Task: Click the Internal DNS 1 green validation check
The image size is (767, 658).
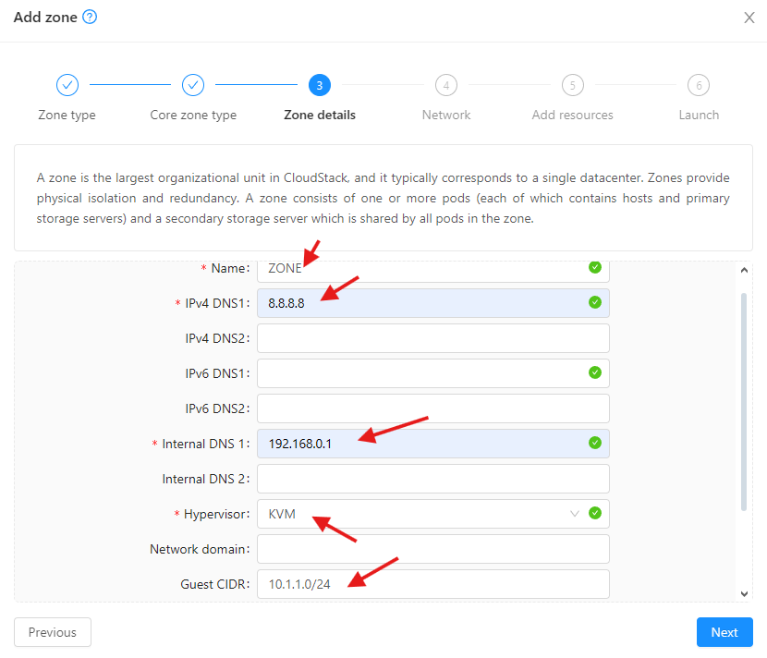Action: point(595,443)
